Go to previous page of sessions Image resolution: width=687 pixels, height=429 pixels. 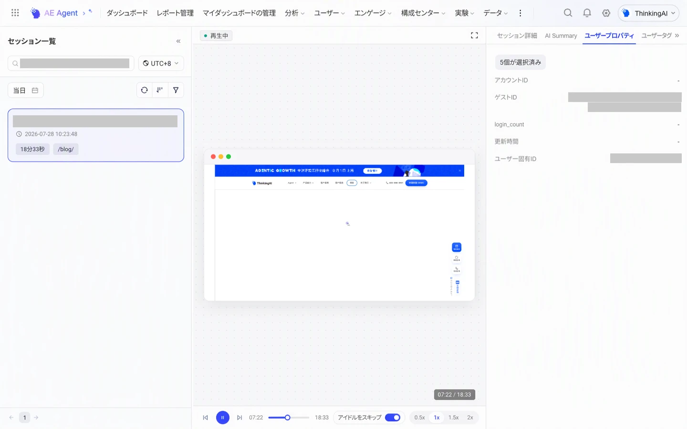[x=11, y=418]
